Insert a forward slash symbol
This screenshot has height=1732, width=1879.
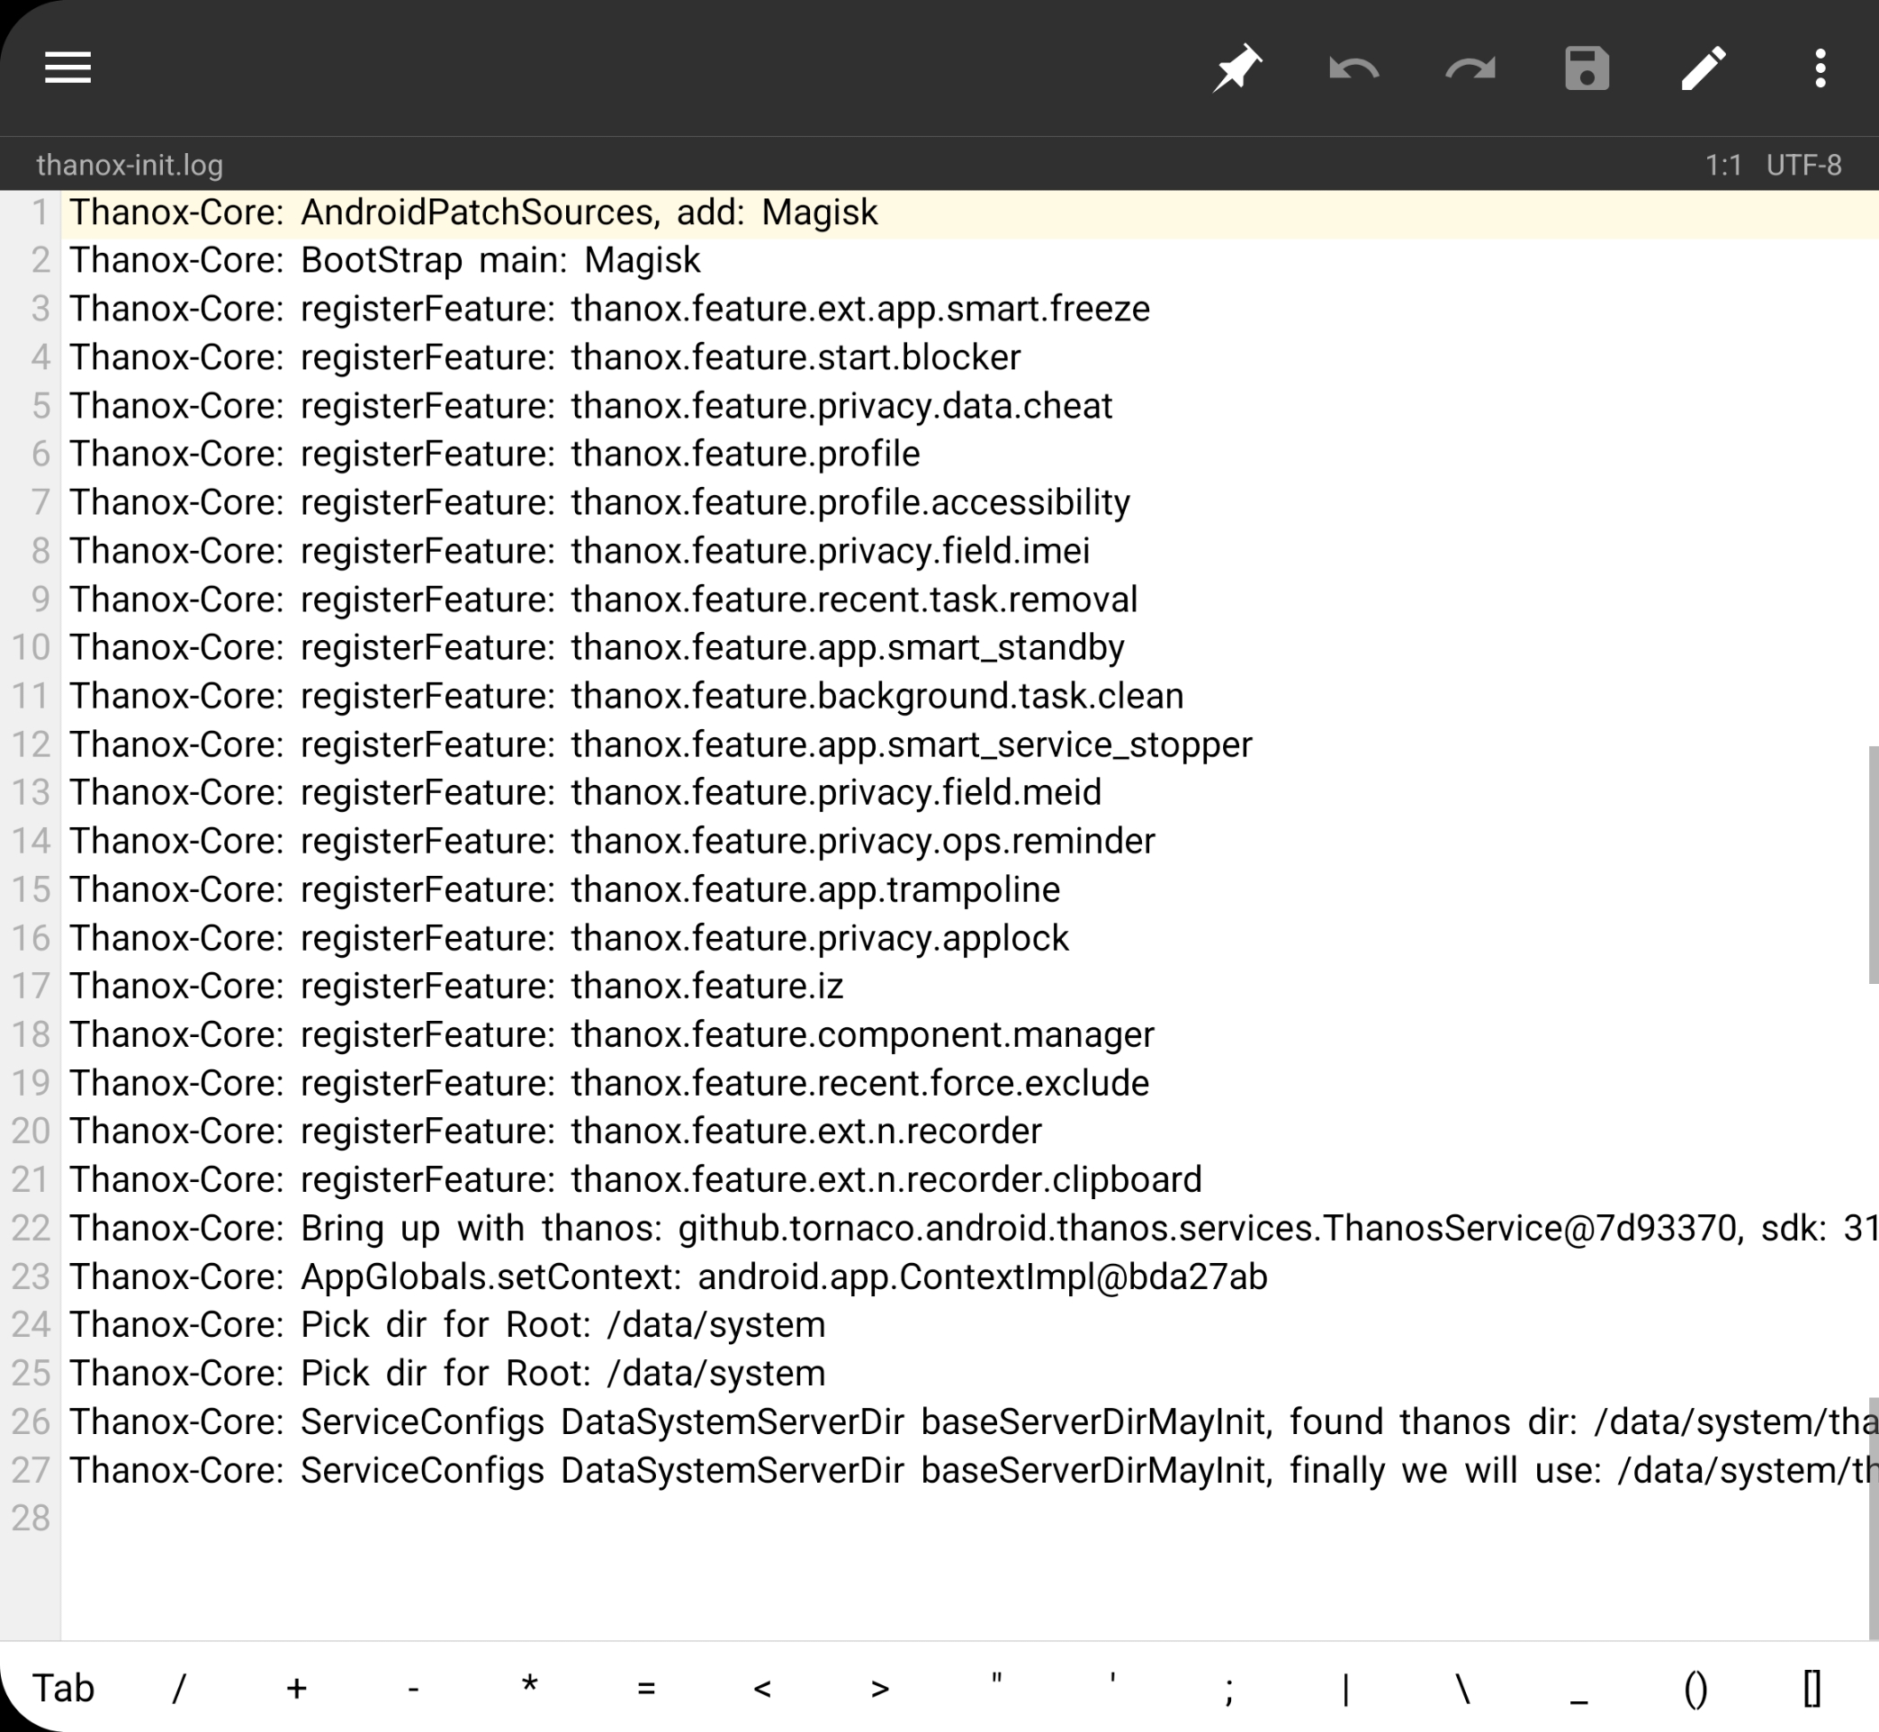coord(178,1687)
